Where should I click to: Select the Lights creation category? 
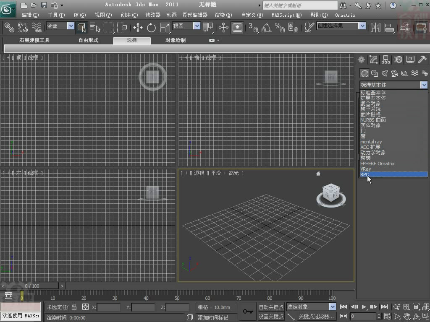pyautogui.click(x=385, y=73)
